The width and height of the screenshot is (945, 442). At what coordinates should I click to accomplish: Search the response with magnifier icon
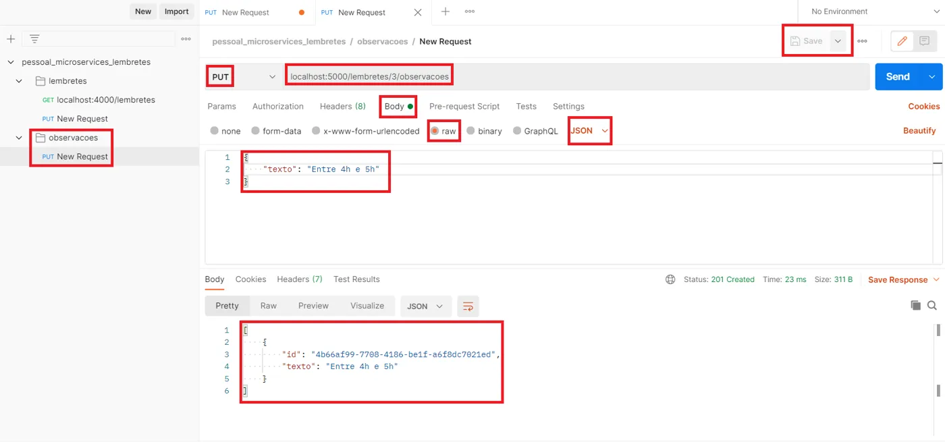(932, 306)
